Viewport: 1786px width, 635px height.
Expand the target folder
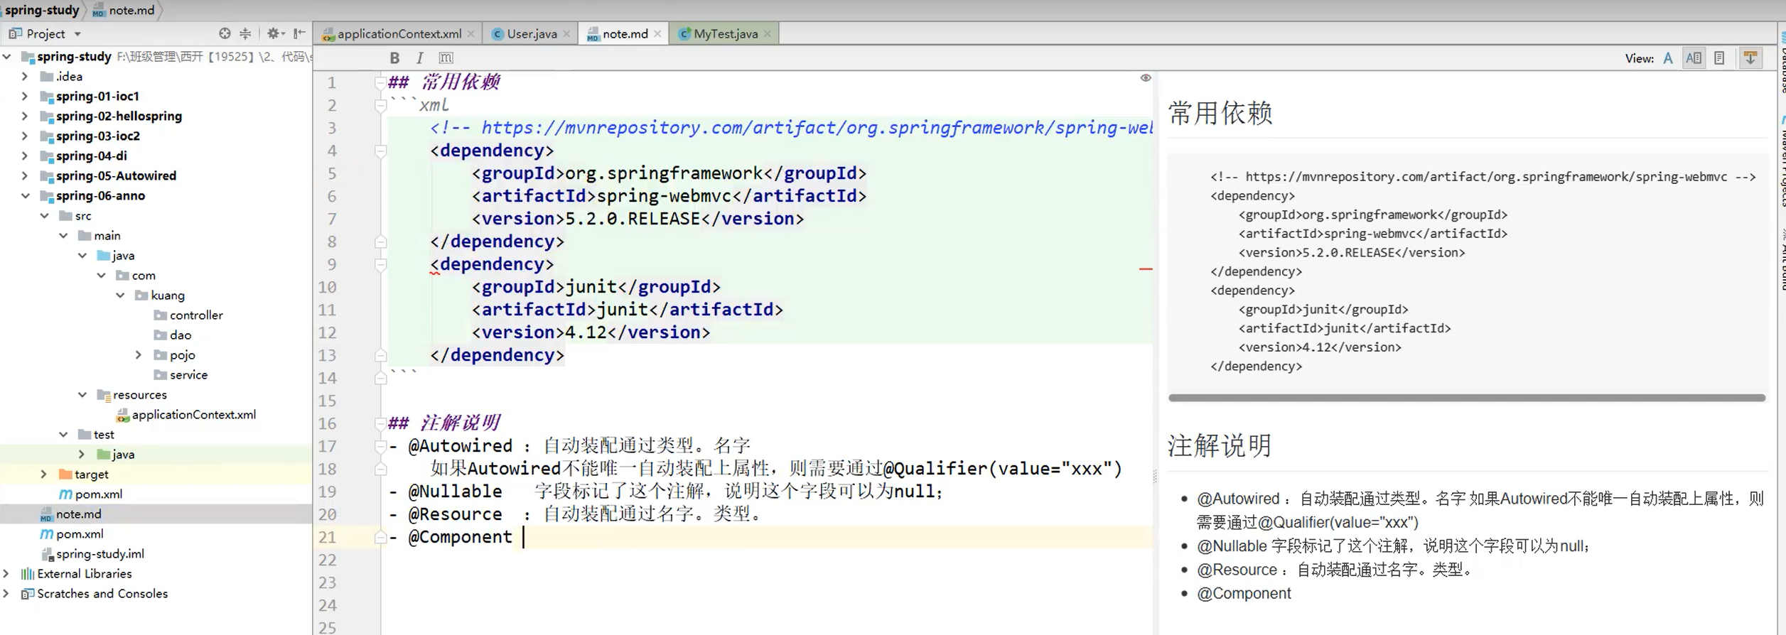click(x=44, y=474)
